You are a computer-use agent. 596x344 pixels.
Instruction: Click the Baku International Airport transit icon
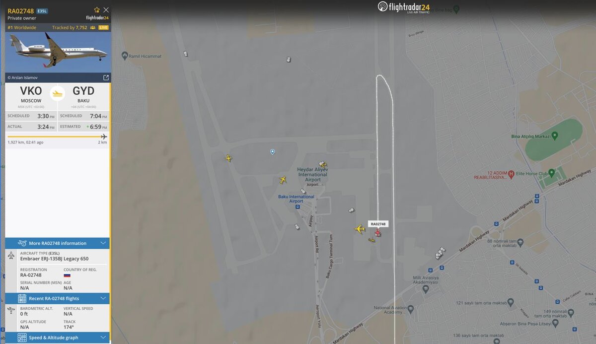(x=298, y=206)
